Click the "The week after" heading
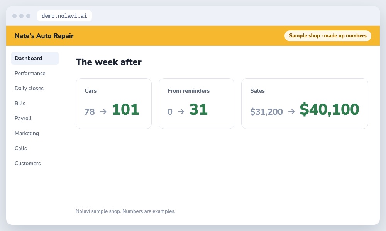Viewport: 386px width, 231px height. 108,62
